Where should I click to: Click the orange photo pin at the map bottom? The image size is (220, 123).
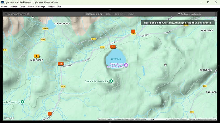tap(50, 113)
